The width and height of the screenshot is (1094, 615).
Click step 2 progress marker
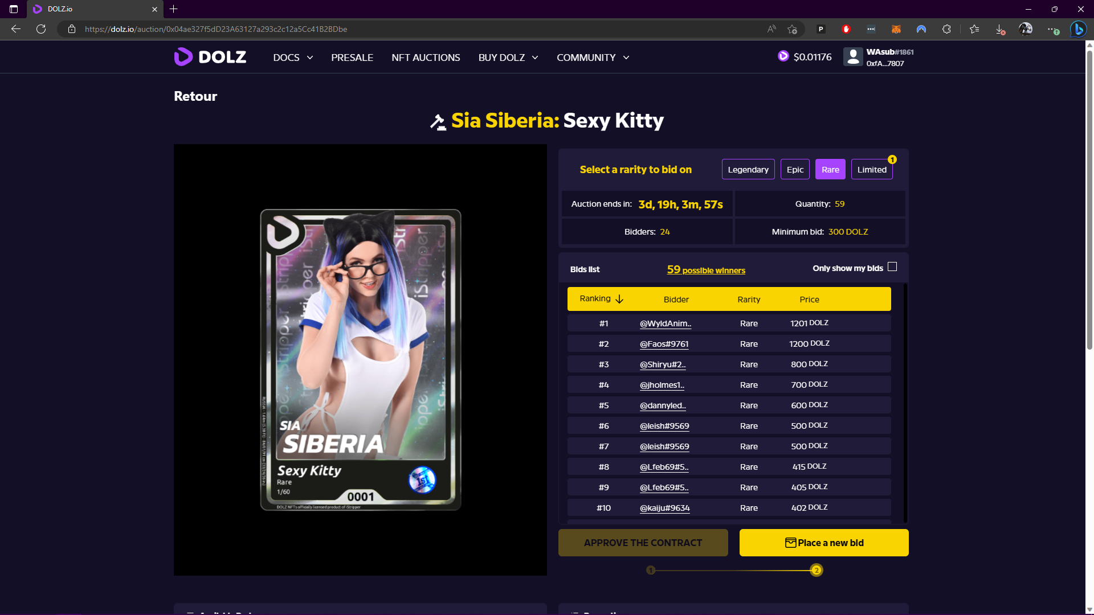(x=817, y=570)
